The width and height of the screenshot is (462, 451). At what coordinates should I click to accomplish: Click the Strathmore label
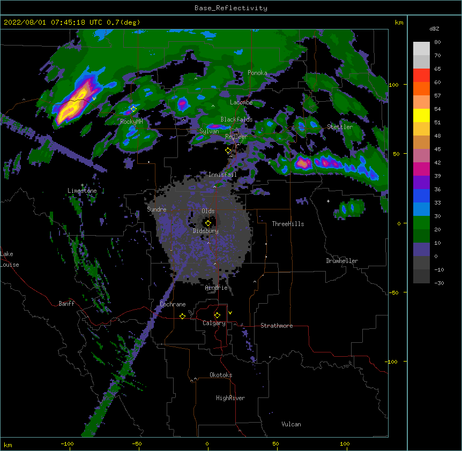(277, 326)
